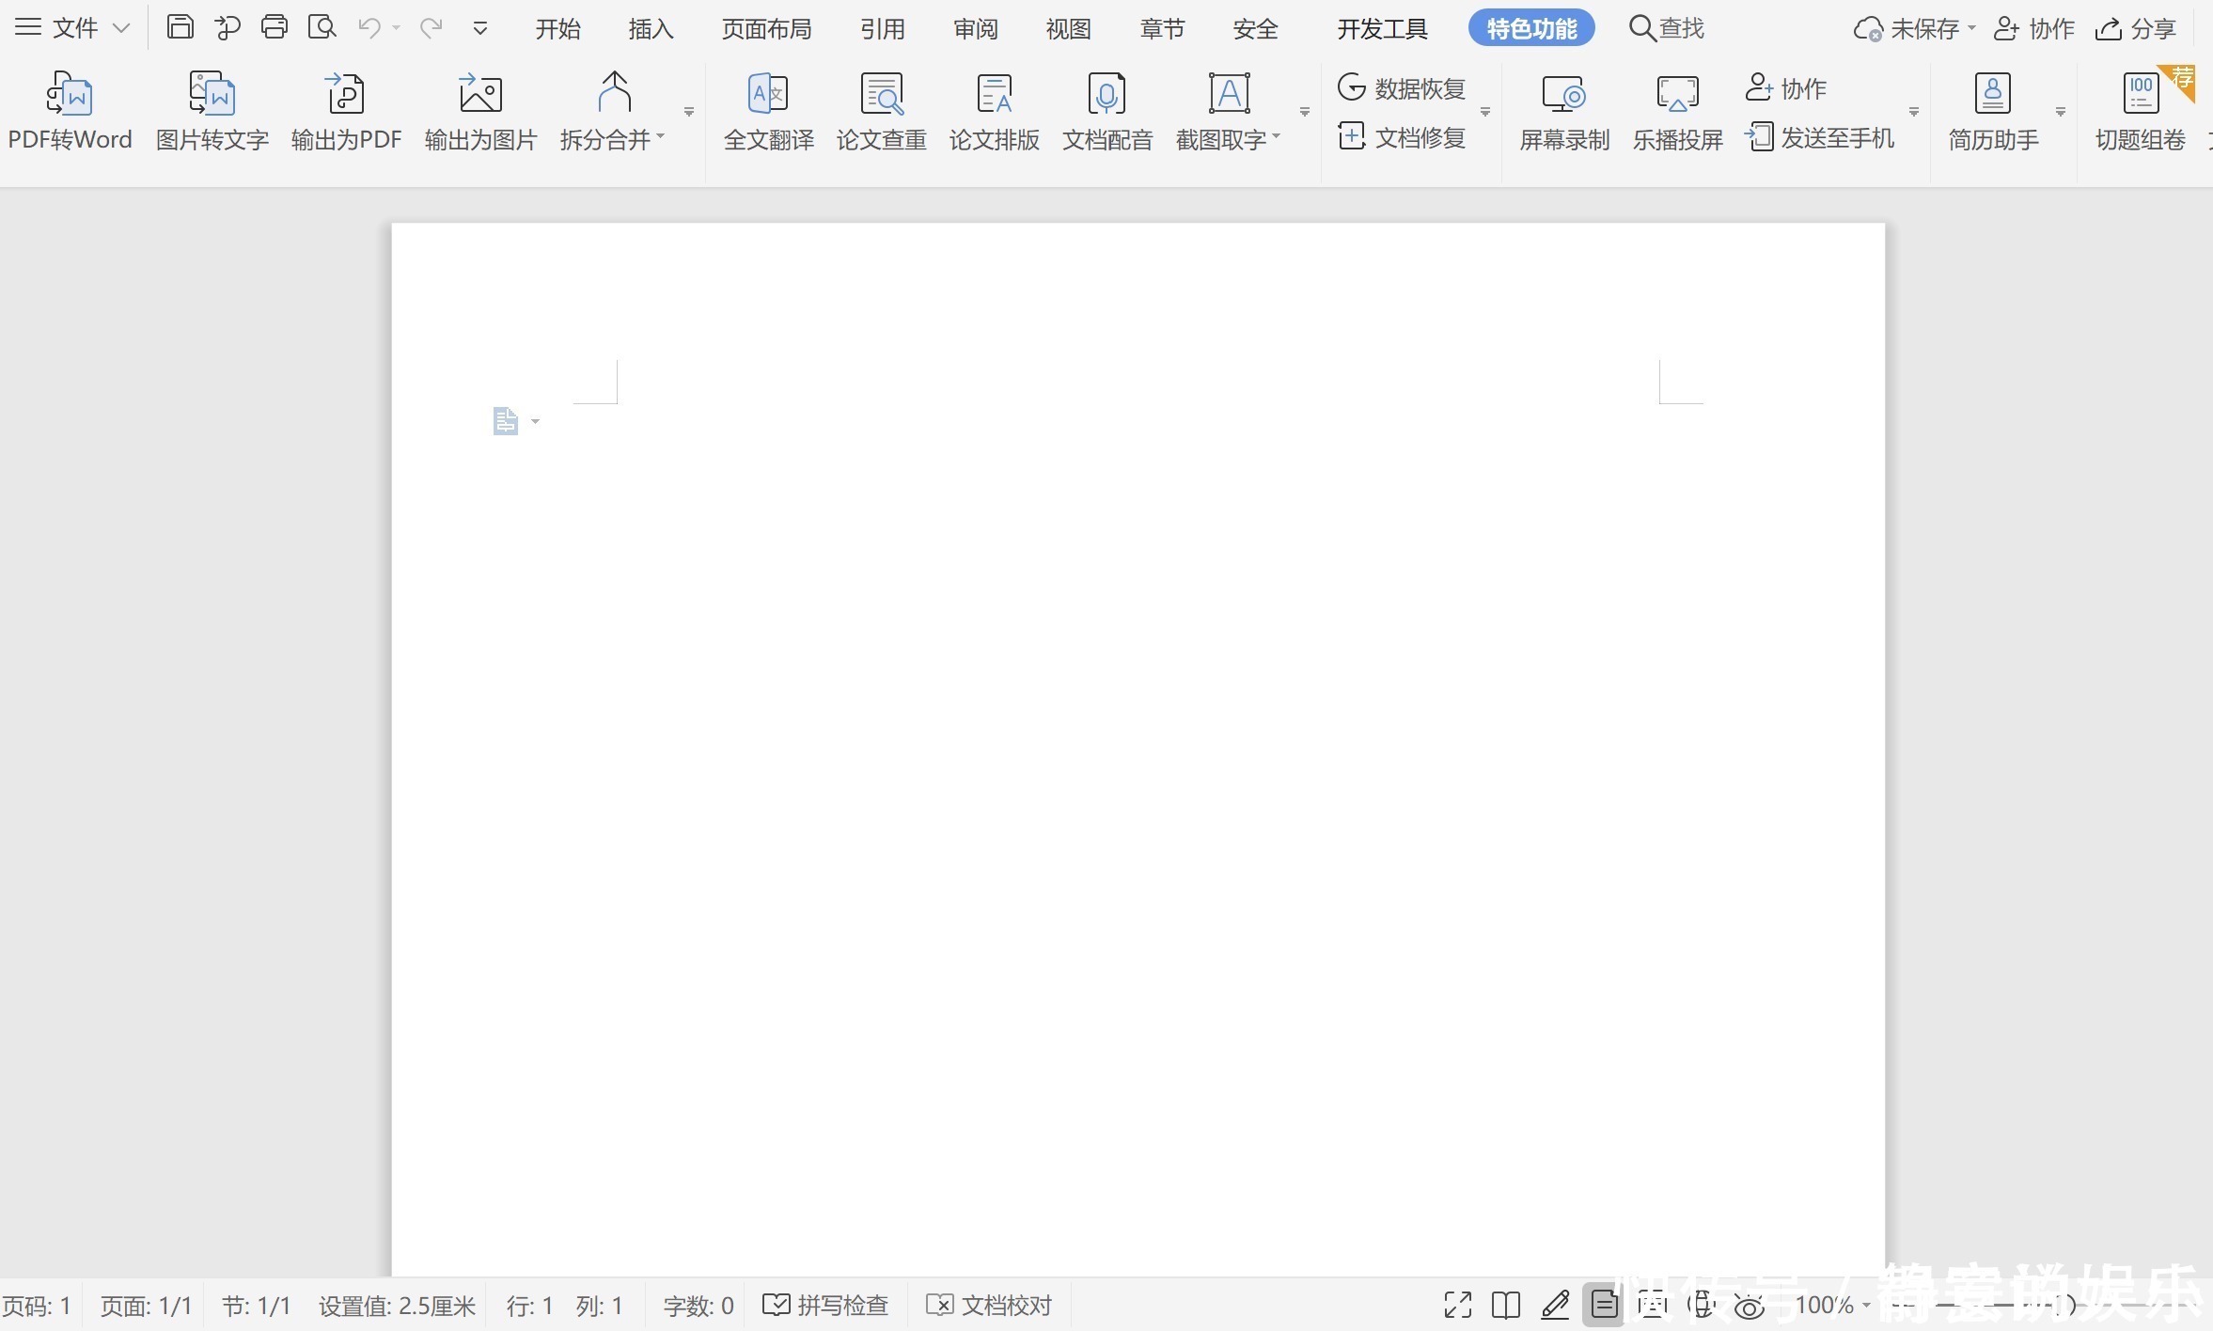Screen dimensions: 2213x1331
Task: Open the 文件 hamburger menu
Action: coord(28,27)
